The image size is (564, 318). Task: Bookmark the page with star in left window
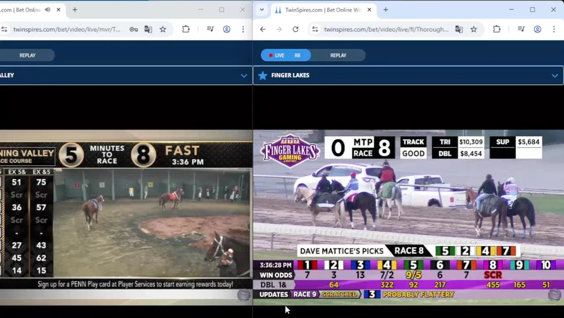click(x=163, y=29)
